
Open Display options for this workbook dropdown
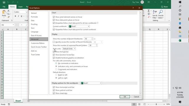[91, 83]
